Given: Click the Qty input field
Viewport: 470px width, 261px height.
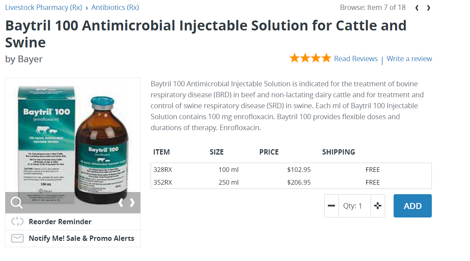Looking at the screenshot, I should pos(354,206).
